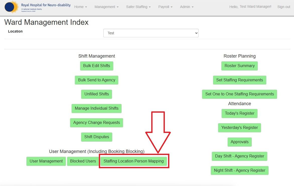View Today's Register
Viewport: 294px width, 186px height.
(x=239, y=113)
